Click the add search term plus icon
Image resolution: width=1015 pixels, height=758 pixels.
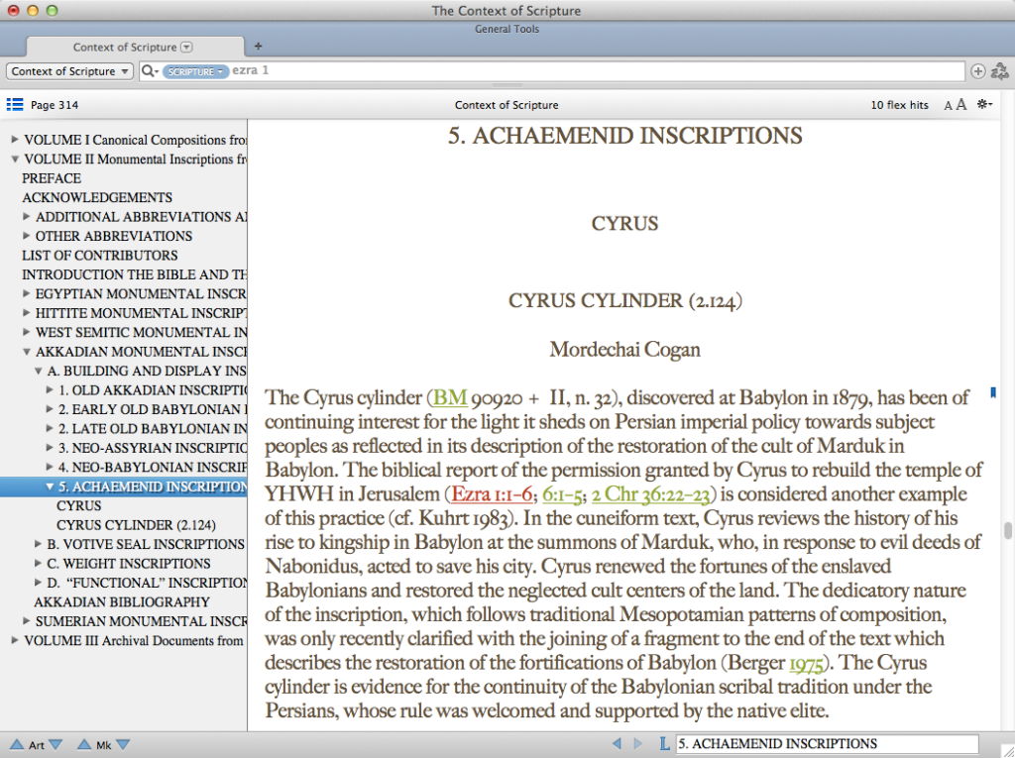click(978, 71)
